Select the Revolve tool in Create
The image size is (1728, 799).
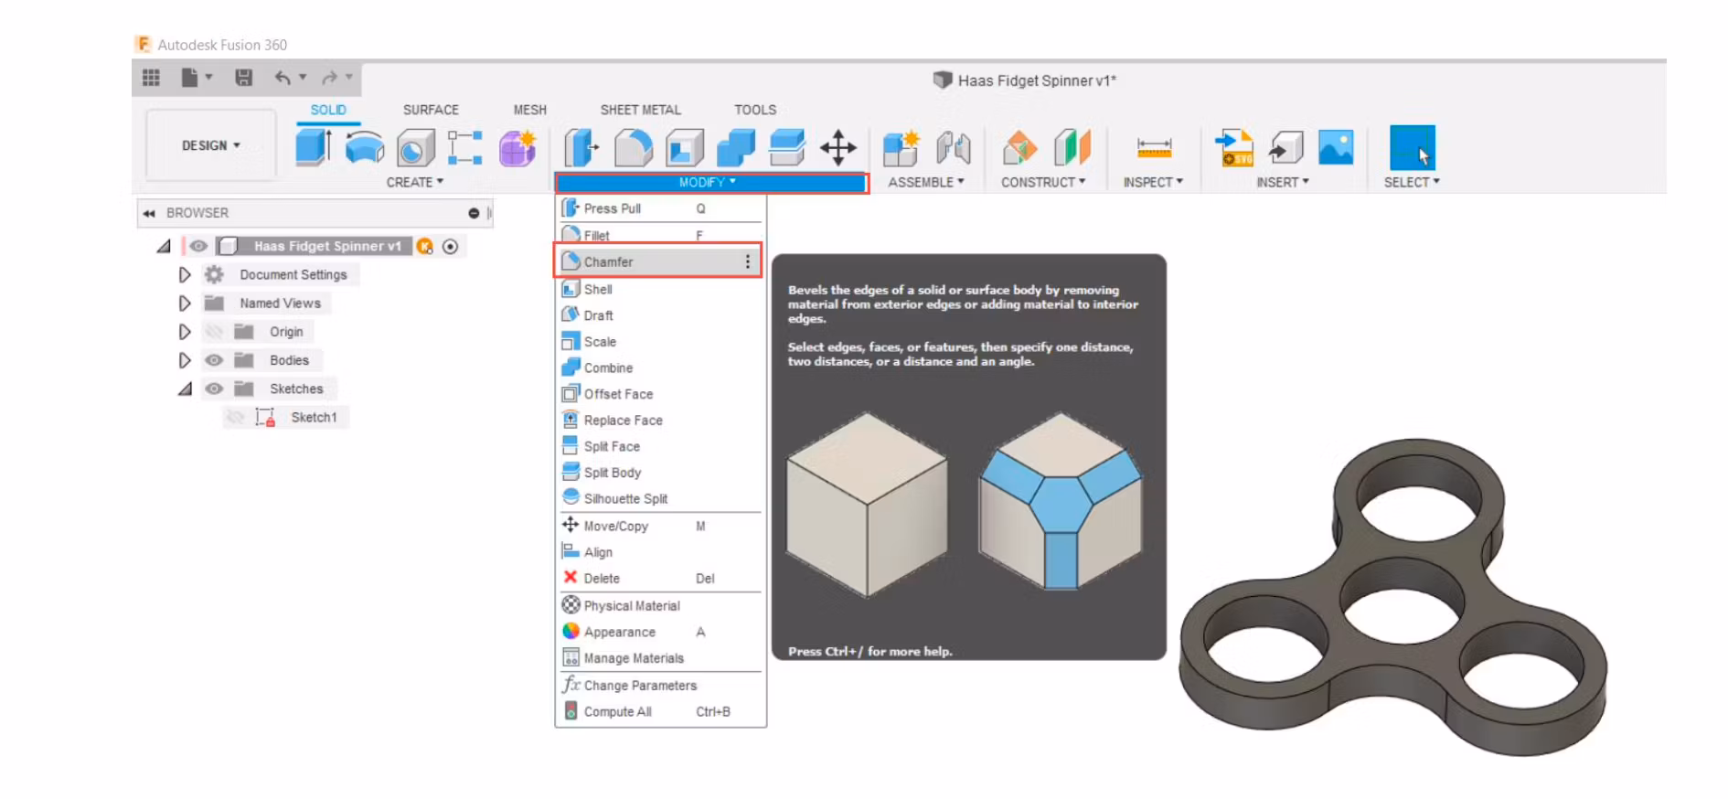coord(364,147)
